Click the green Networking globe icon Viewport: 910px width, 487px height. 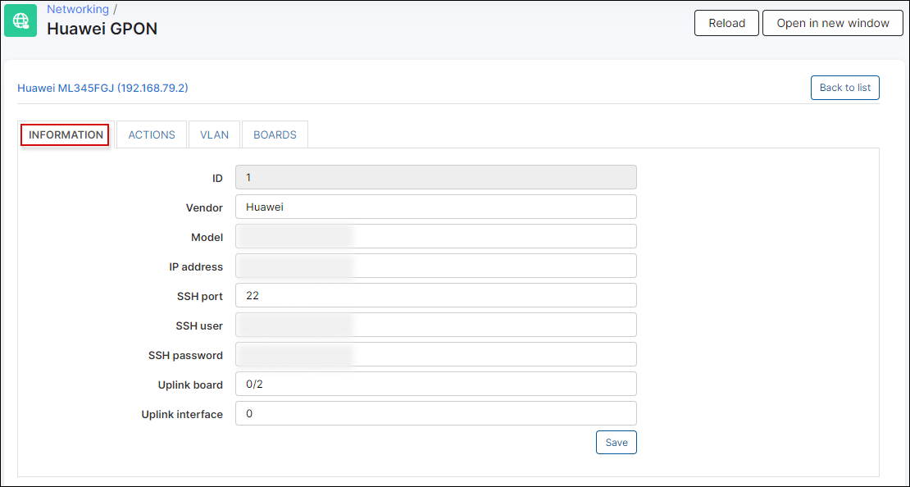pyautogui.click(x=20, y=20)
